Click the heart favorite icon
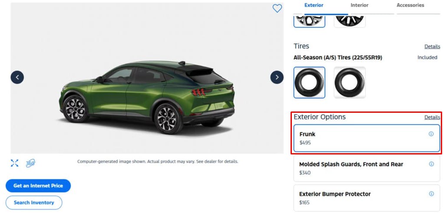 point(277,8)
